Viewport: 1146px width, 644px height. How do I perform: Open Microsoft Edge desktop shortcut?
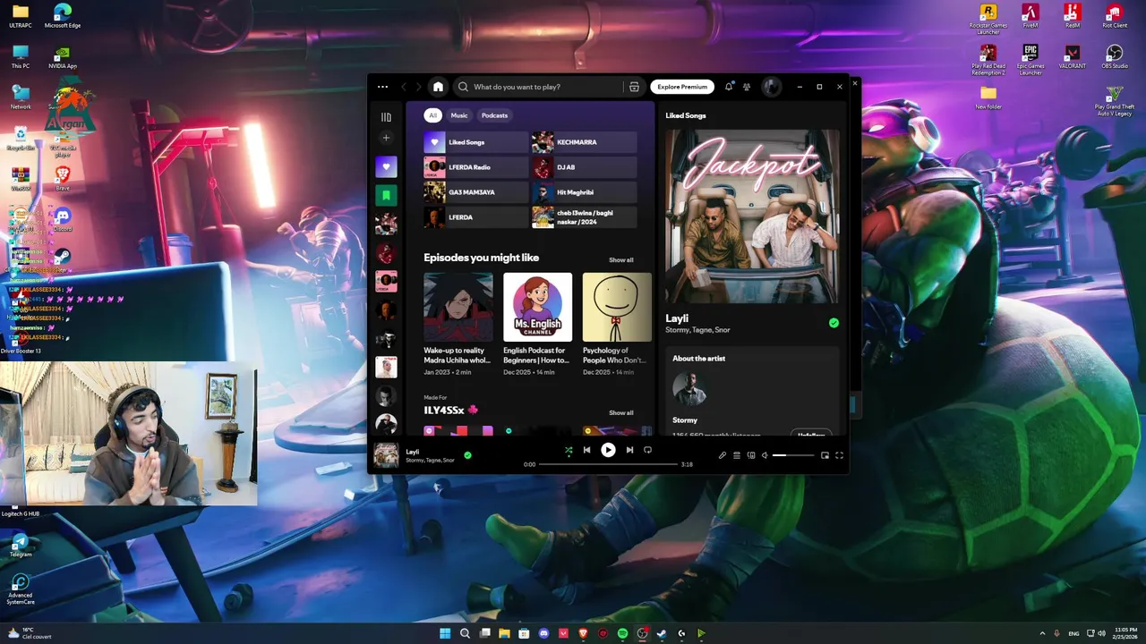pos(62,16)
